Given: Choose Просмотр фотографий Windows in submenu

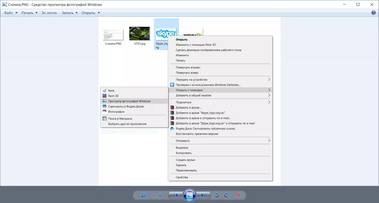Looking at the screenshot, I should 129,101.
